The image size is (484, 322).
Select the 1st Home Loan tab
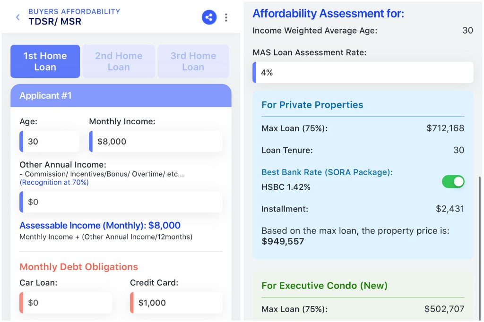pyautogui.click(x=45, y=61)
